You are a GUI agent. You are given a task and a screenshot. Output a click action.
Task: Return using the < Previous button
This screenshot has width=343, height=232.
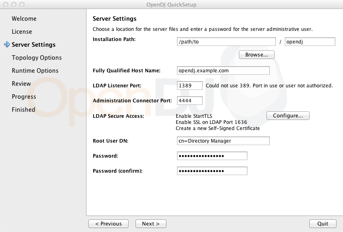click(108, 224)
